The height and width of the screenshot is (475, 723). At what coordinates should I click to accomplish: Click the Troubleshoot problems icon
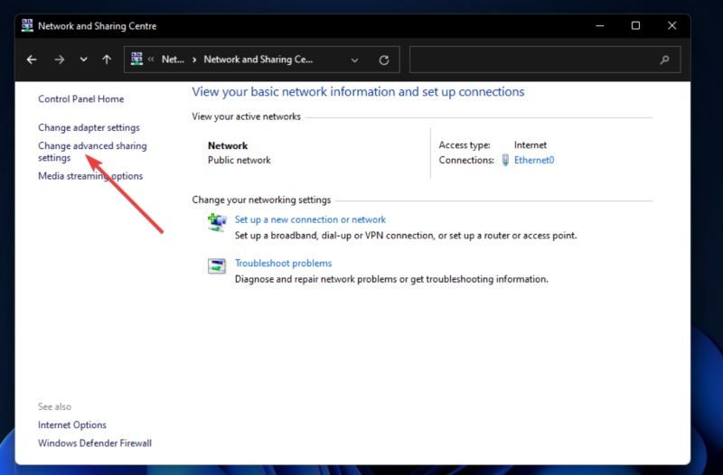(217, 265)
